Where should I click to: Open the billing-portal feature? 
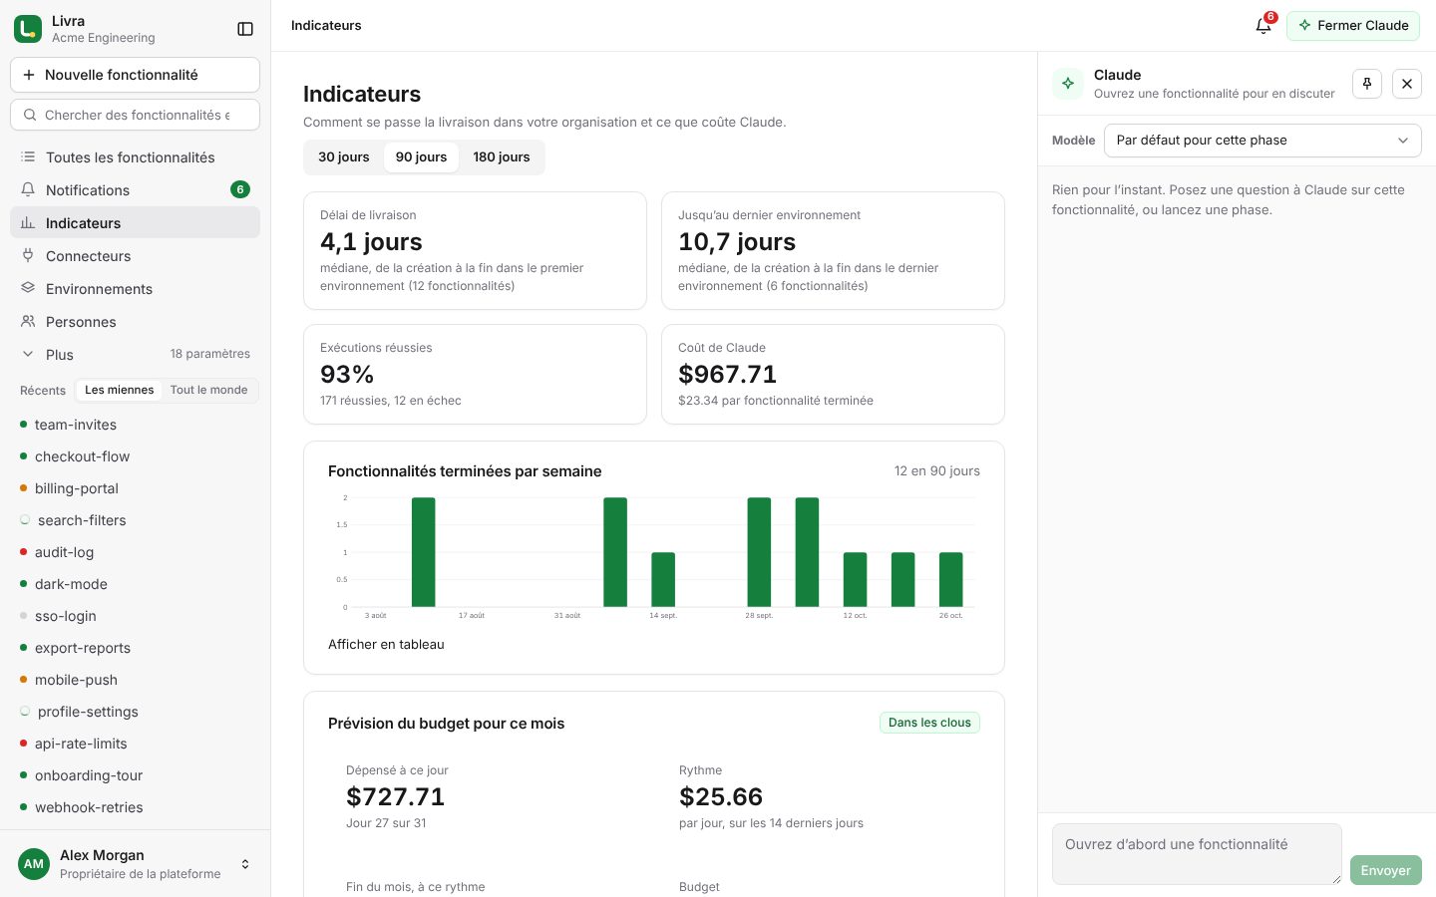pos(135,488)
